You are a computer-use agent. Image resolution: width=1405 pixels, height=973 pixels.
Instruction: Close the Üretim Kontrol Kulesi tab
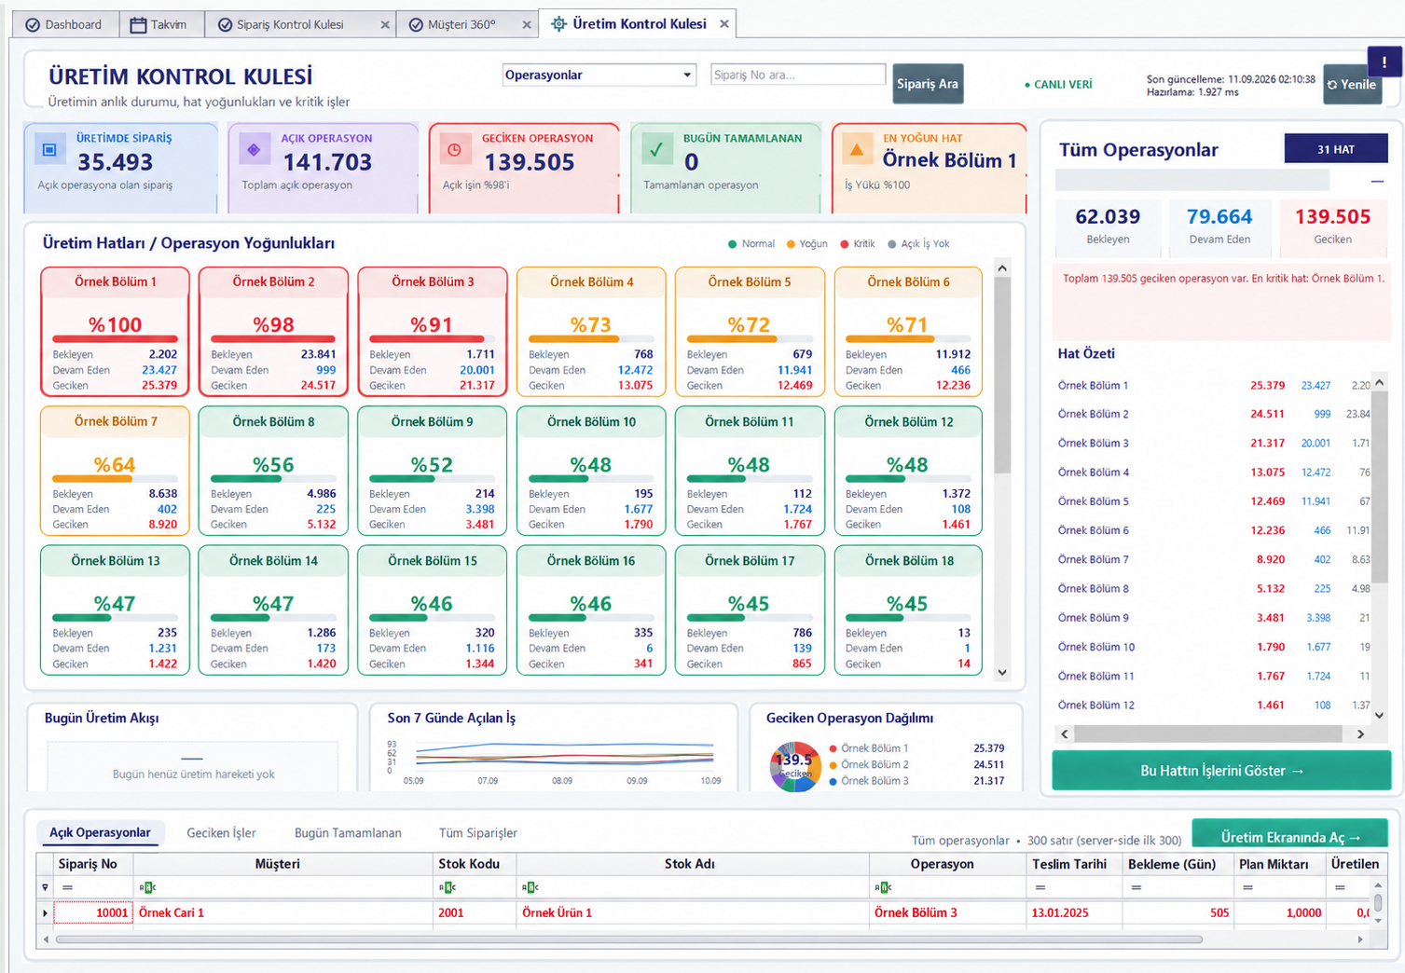[x=724, y=24]
